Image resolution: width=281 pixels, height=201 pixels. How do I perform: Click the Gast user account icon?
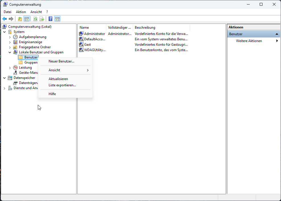click(81, 45)
